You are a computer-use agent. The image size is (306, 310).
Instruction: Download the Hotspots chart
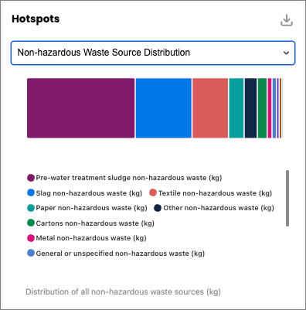(x=287, y=20)
